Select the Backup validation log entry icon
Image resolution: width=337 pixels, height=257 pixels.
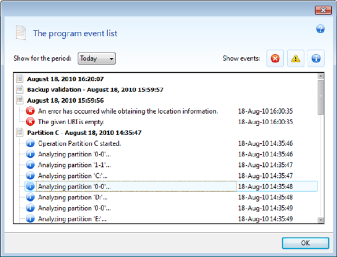coord(20,90)
